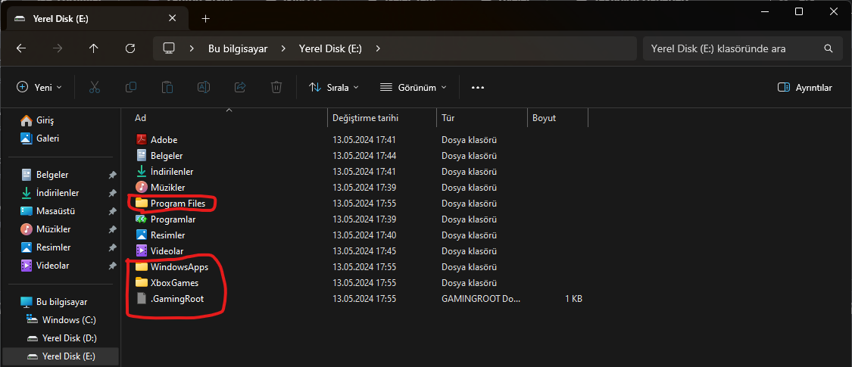Click Yerel Disk (E:) breadcrumb
This screenshot has height=367, width=852.
click(x=330, y=48)
